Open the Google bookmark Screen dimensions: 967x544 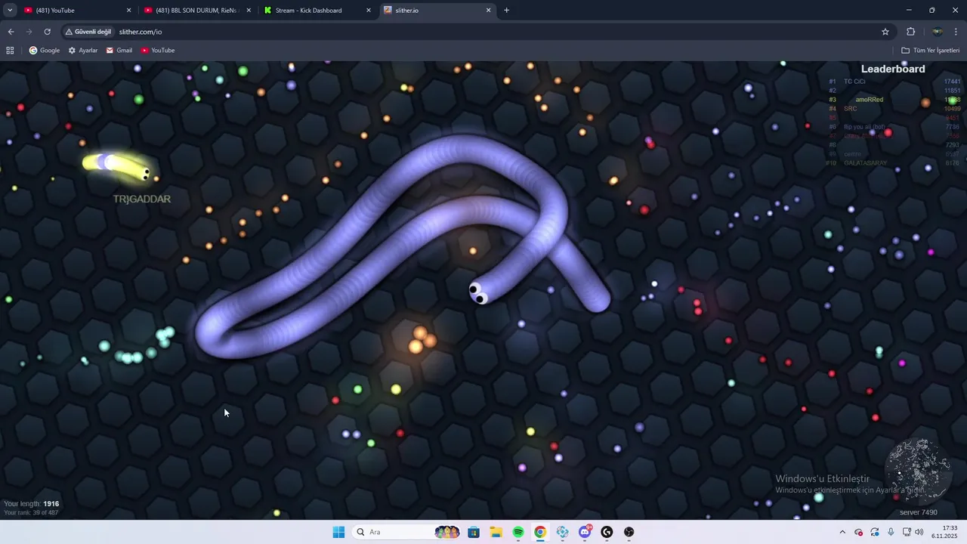[x=45, y=51]
